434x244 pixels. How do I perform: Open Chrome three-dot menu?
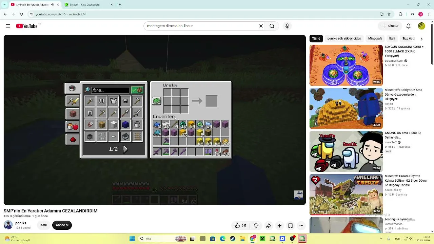tap(429, 14)
